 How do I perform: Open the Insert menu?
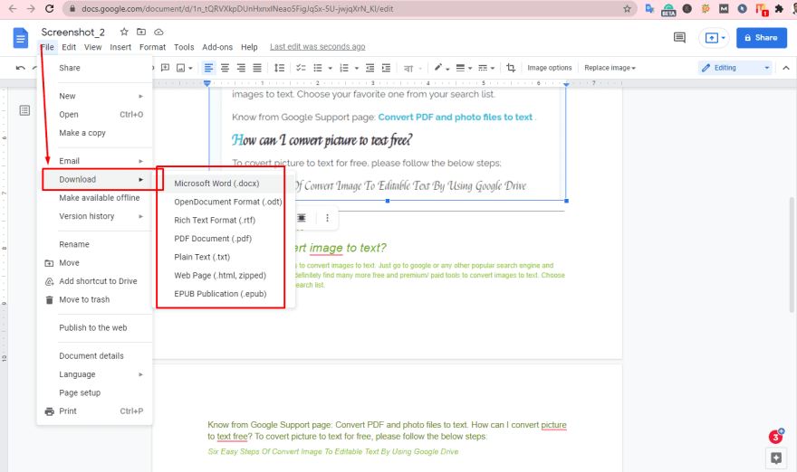point(120,47)
